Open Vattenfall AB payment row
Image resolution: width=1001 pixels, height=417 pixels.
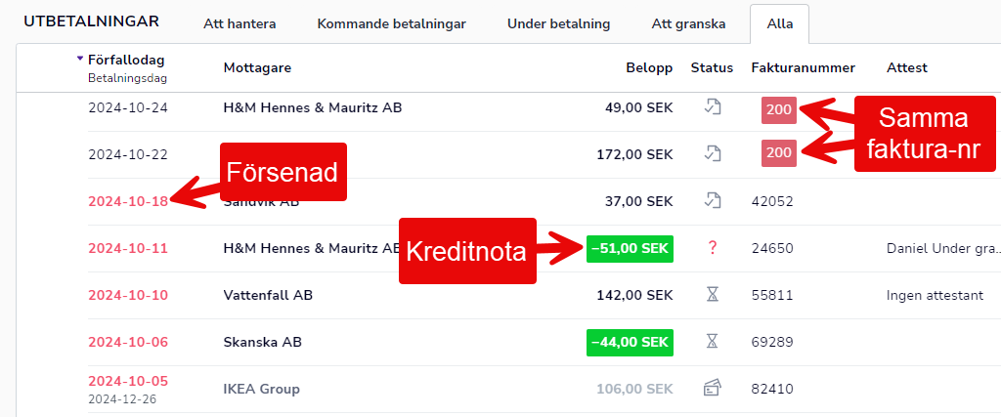pos(508,295)
